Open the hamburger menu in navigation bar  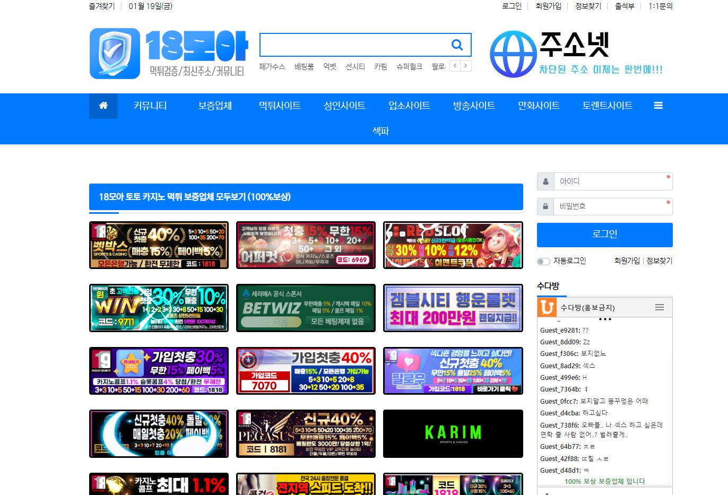(658, 106)
